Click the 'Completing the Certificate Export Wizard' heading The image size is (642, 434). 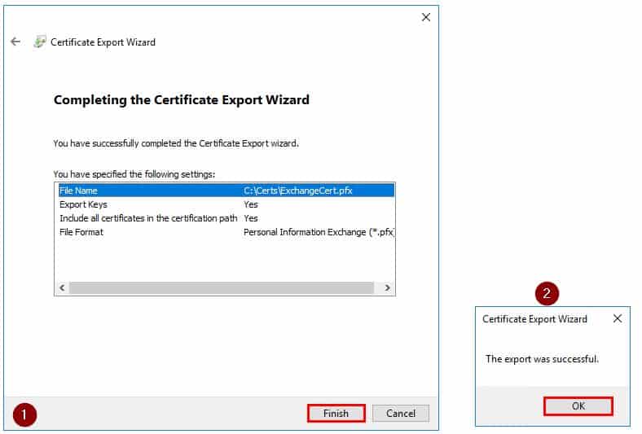point(182,100)
